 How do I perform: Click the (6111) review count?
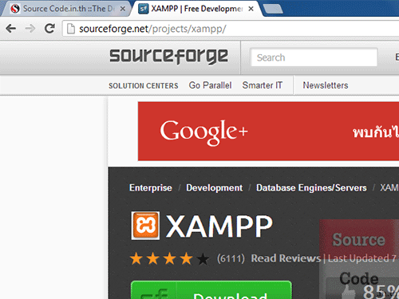[x=231, y=258]
